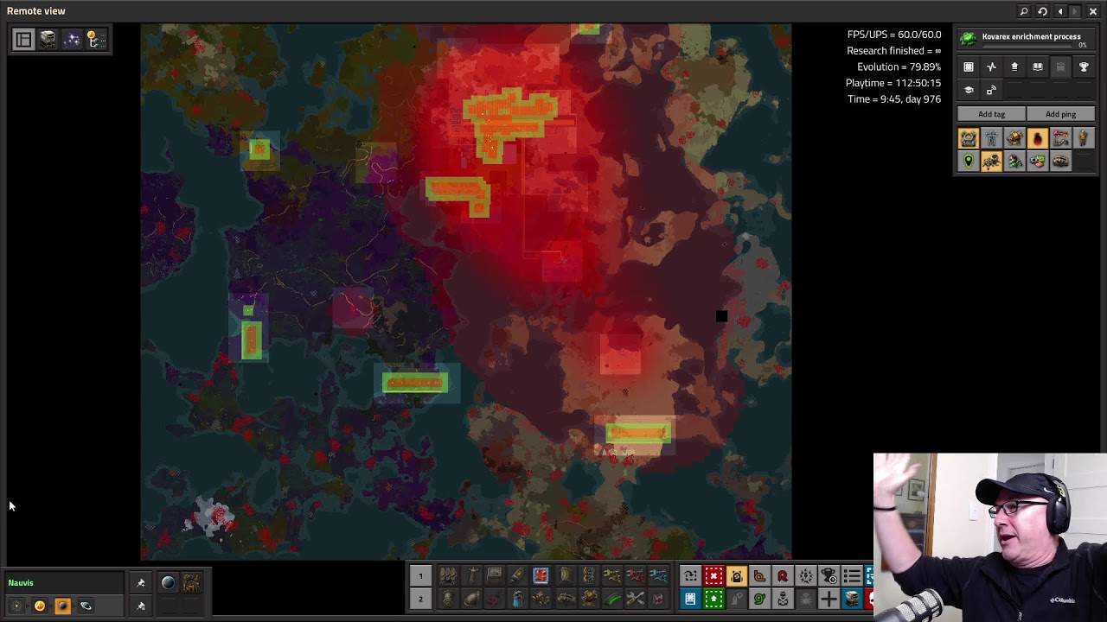The image size is (1107, 622).
Task: Click the plus sign shortcut button
Action: [x=829, y=599]
